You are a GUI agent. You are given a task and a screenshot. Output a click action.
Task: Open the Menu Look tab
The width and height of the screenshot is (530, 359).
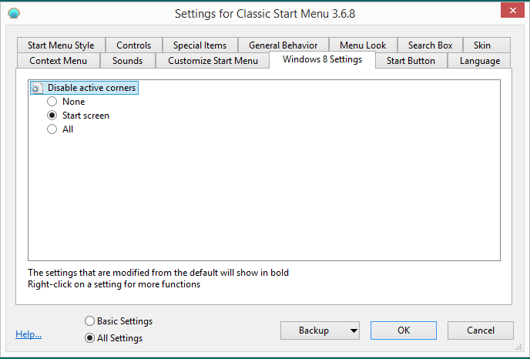(363, 45)
